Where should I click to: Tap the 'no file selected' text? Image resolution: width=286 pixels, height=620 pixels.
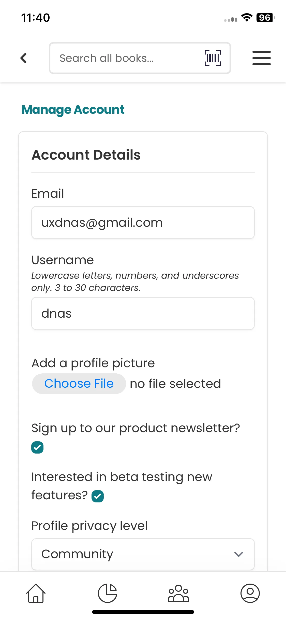[x=175, y=384]
